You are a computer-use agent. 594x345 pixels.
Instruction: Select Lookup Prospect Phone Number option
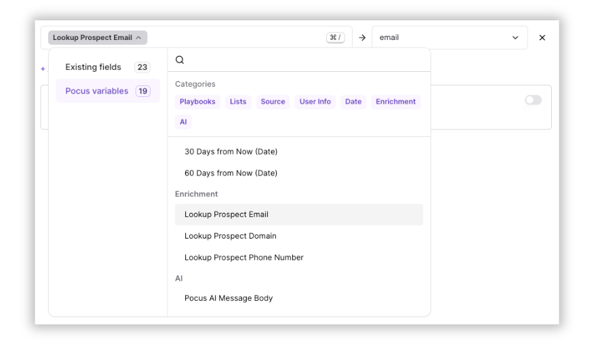pyautogui.click(x=299, y=258)
